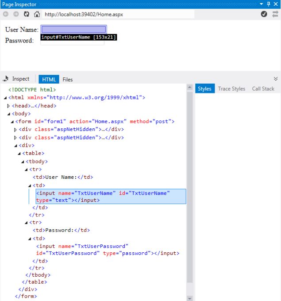Collapse the tbody node
The width and height of the screenshot is (281, 301).
click(x=23, y=162)
